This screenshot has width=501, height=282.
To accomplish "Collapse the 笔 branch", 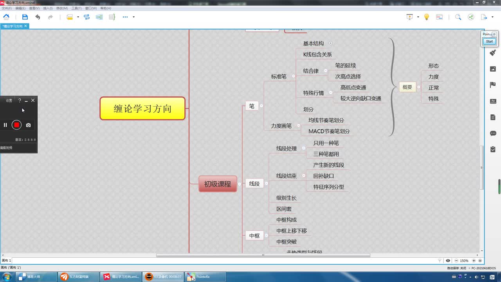I will point(261,106).
